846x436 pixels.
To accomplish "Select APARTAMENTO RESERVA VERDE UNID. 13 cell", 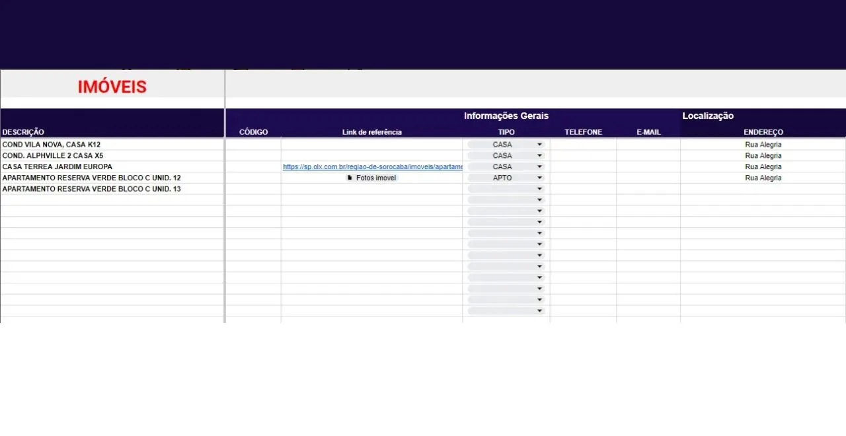I will point(91,189).
